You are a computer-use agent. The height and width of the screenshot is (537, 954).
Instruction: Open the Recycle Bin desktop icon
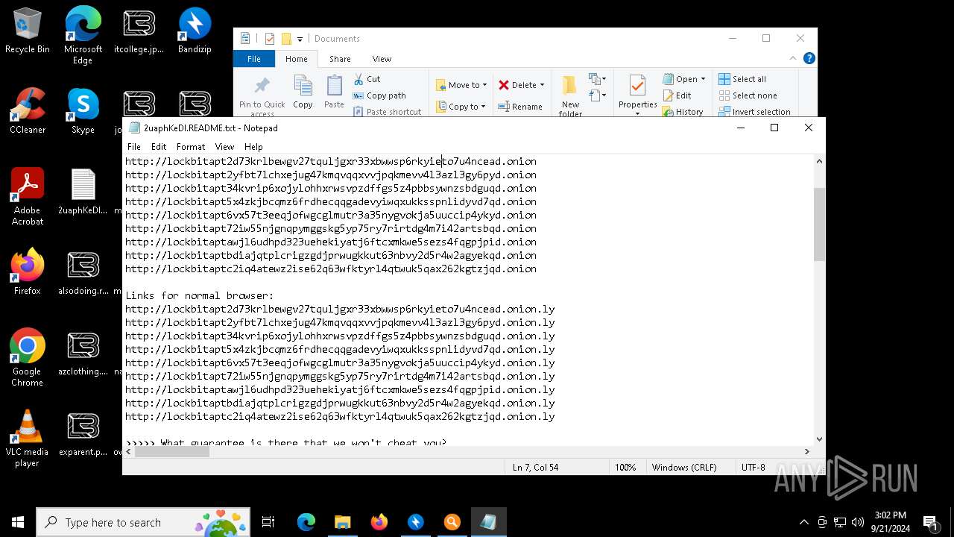(x=28, y=31)
